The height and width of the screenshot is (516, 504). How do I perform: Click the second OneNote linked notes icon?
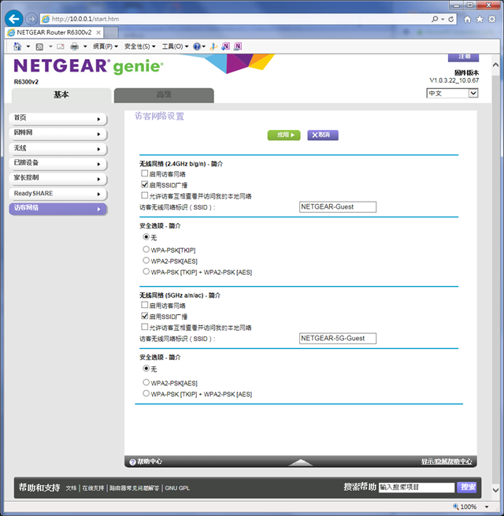click(x=238, y=46)
